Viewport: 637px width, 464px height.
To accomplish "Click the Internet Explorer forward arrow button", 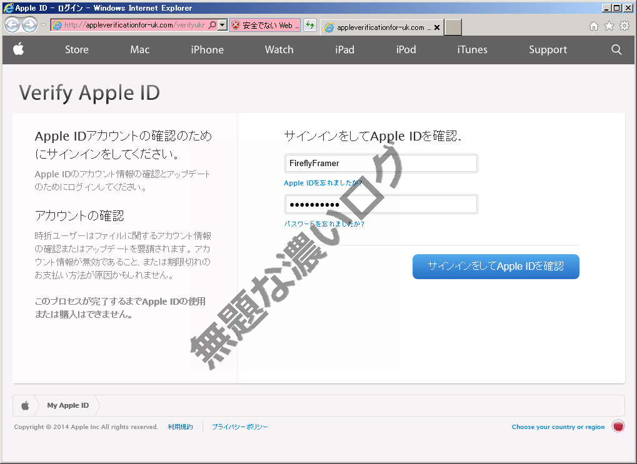I will pyautogui.click(x=29, y=25).
